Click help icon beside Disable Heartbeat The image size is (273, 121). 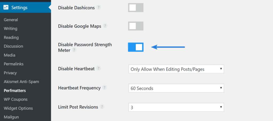click(x=99, y=68)
